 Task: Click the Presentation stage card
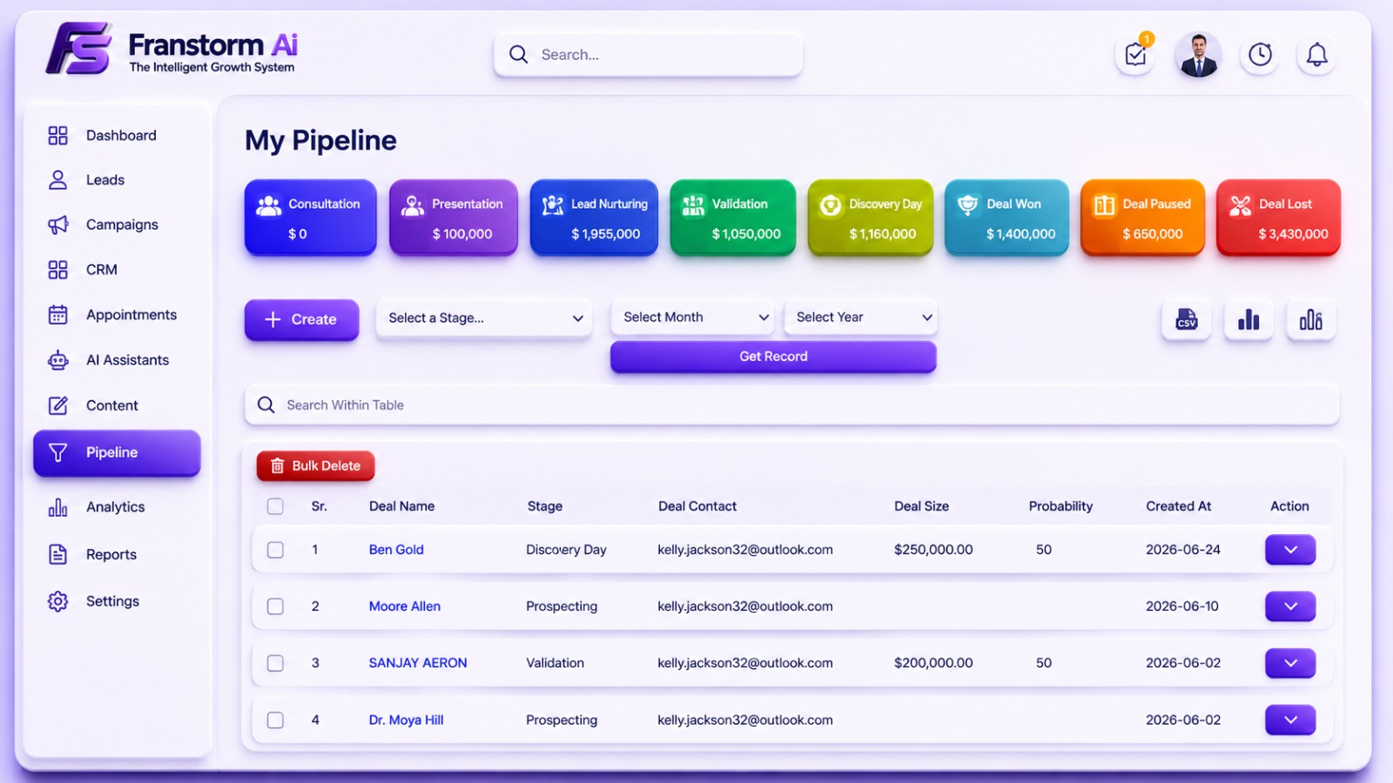(x=453, y=217)
